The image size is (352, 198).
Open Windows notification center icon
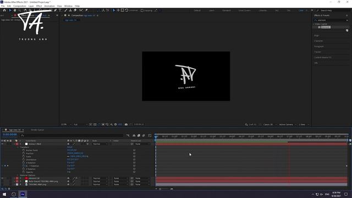coord(346,194)
